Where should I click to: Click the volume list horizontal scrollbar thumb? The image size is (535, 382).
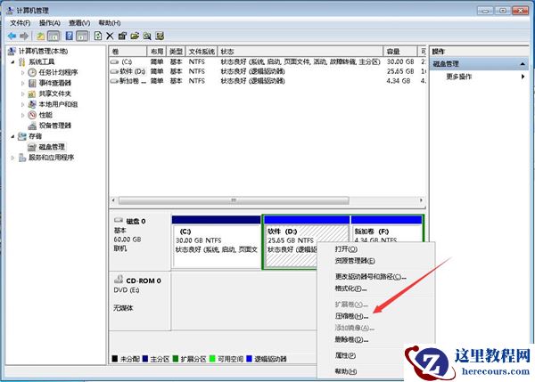234,200
